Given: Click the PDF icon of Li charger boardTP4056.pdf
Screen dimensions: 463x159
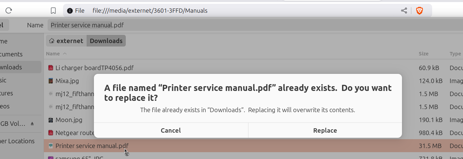Looking at the screenshot, I should click(51, 68).
